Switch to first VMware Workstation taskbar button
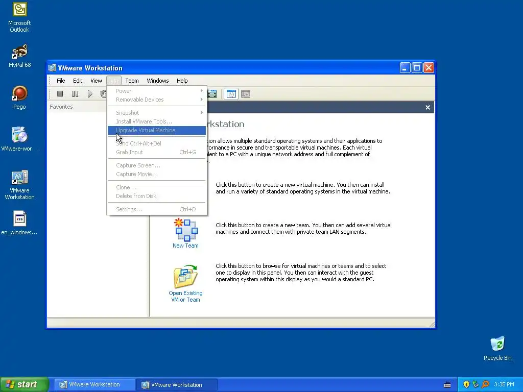This screenshot has width=523, height=392. [94, 385]
